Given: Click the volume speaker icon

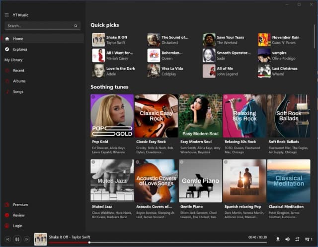Looking at the screenshot, I should click(287, 239).
